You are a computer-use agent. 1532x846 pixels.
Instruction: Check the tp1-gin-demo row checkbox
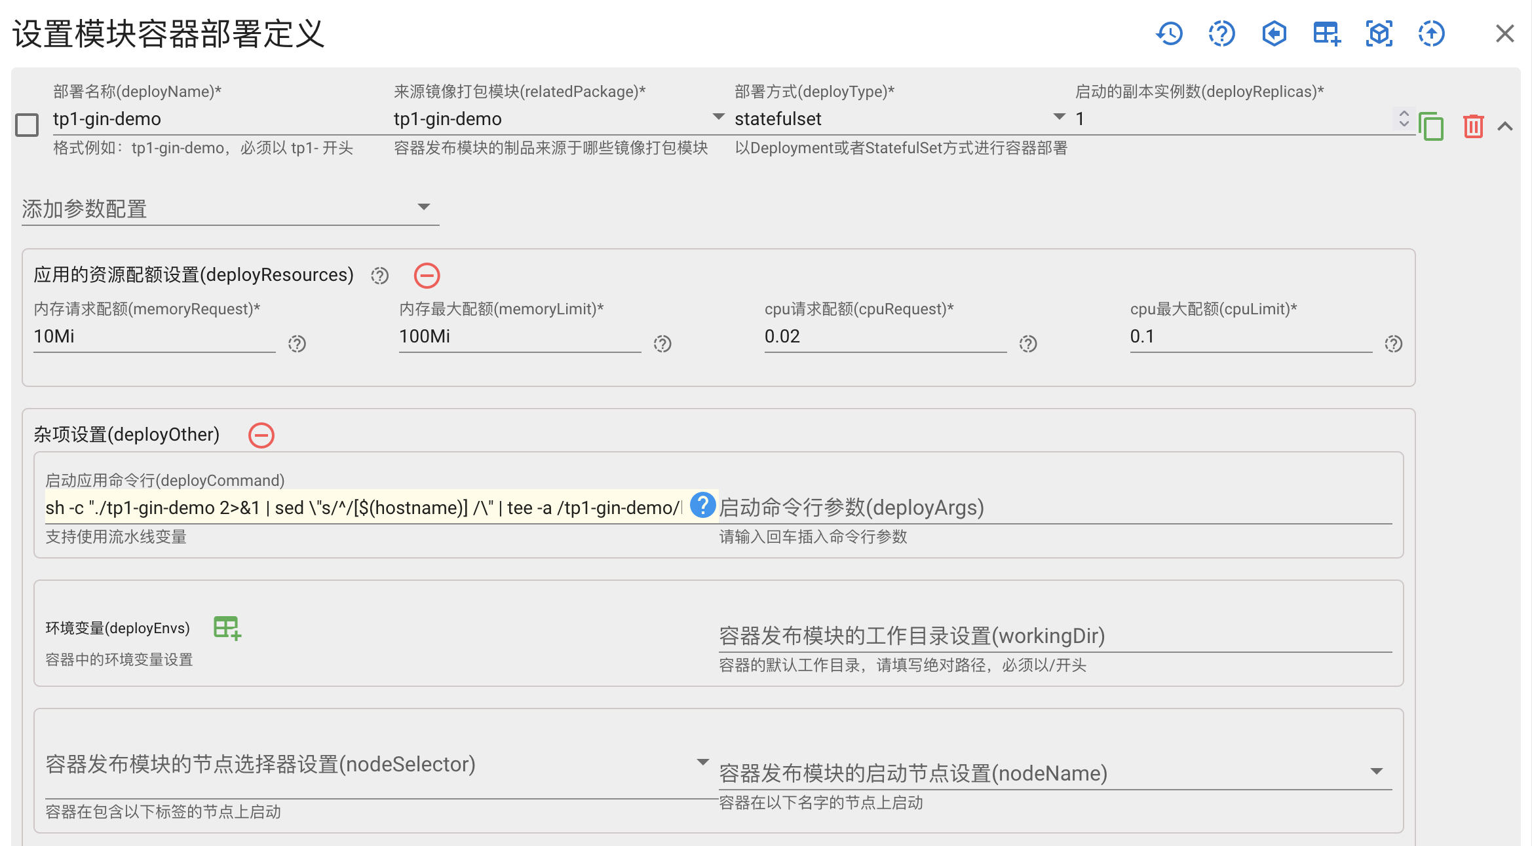tap(27, 124)
